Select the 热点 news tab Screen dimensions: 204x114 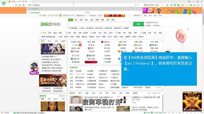(42, 41)
